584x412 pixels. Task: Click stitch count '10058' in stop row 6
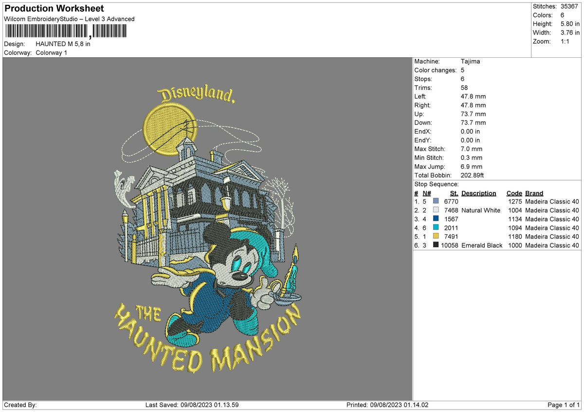[x=450, y=245]
